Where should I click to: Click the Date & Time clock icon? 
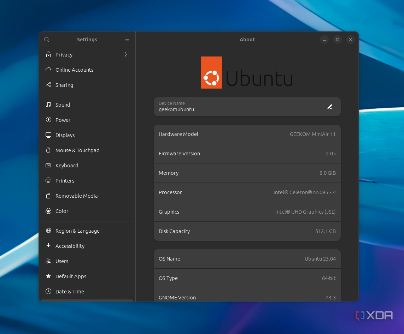(x=48, y=291)
